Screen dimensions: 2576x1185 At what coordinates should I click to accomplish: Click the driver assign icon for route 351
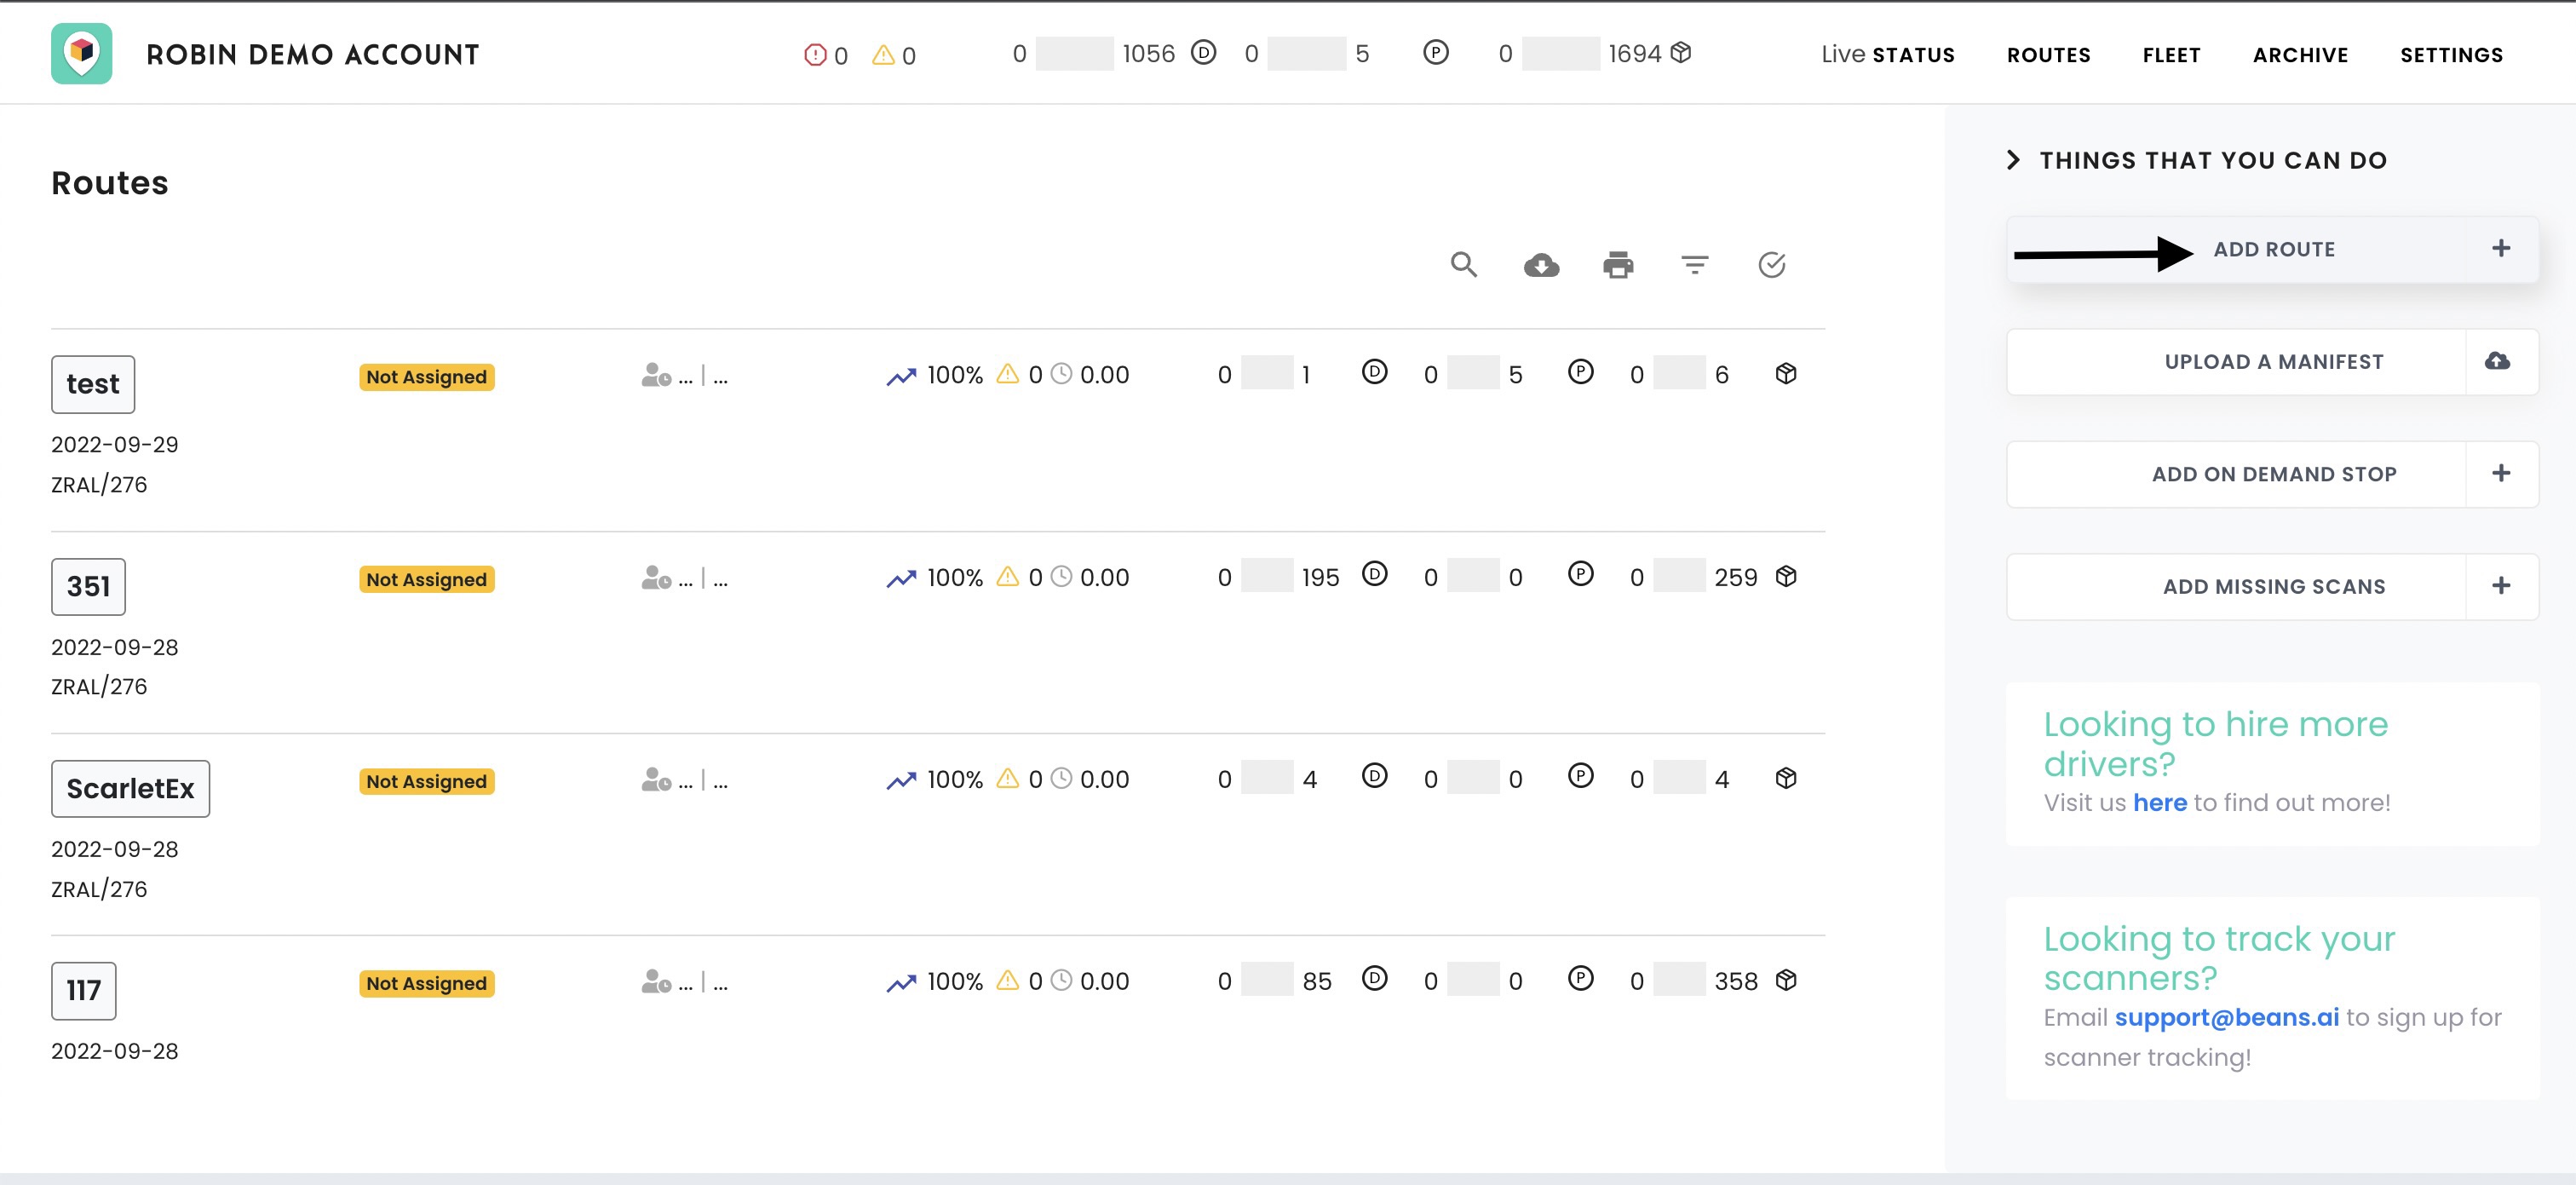(656, 578)
